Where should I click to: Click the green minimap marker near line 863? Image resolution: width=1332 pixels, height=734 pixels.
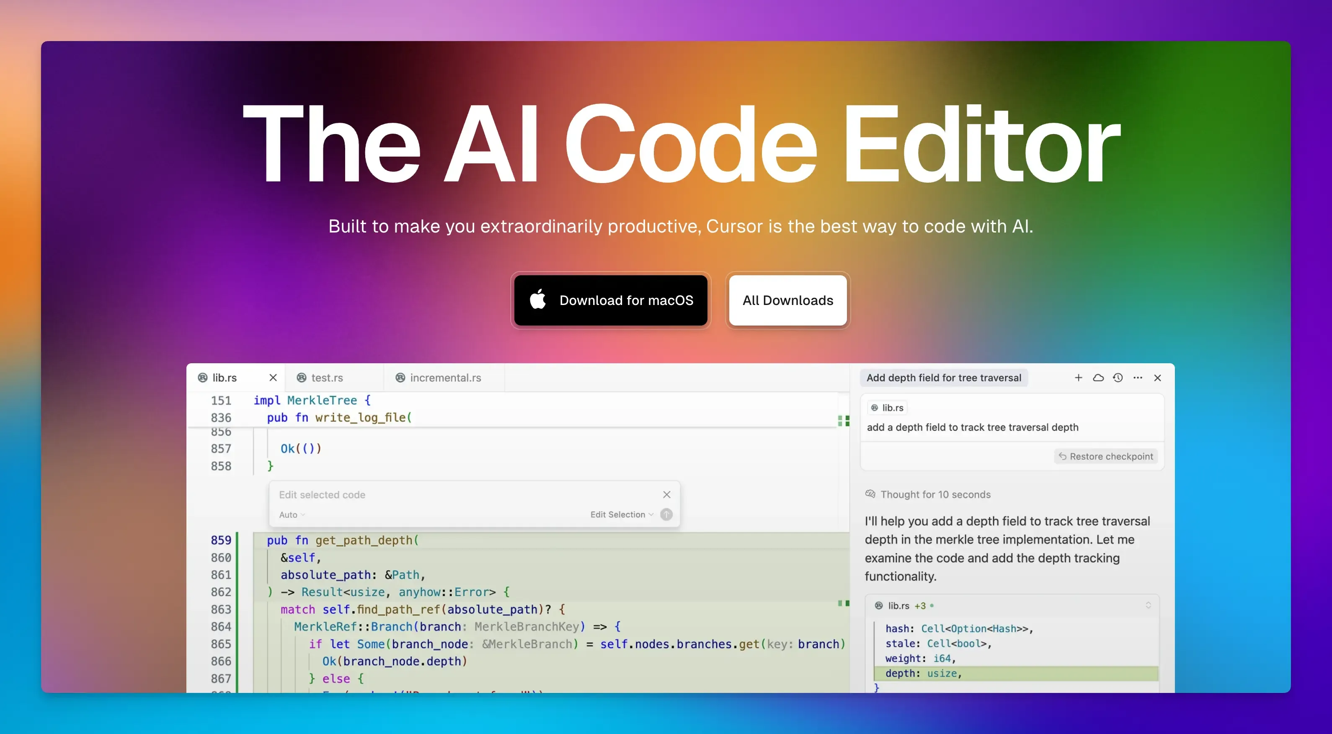[x=843, y=603]
